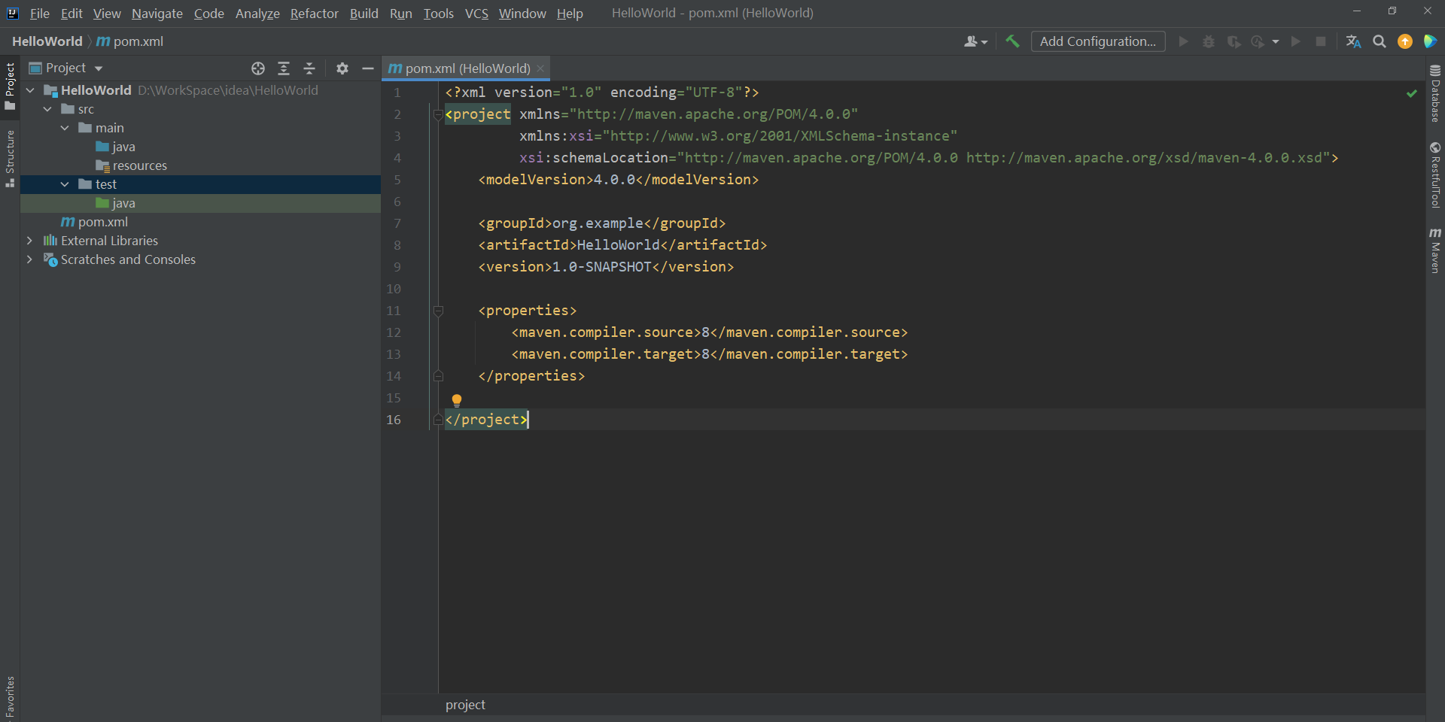Click the Search Everywhere magnifier icon

1379,41
